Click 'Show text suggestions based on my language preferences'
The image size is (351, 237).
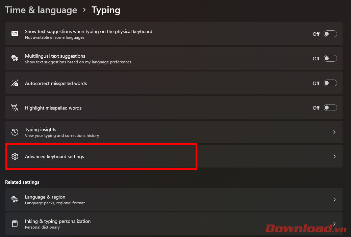pos(78,62)
